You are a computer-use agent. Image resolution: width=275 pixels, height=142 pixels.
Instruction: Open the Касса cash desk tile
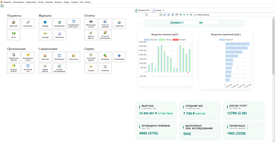(14, 35)
